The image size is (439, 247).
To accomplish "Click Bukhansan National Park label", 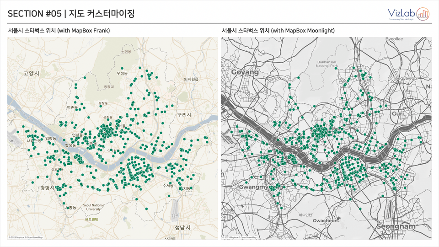I will [x=327, y=64].
